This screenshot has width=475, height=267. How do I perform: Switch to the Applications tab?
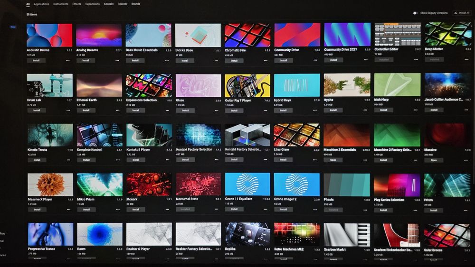(x=41, y=4)
